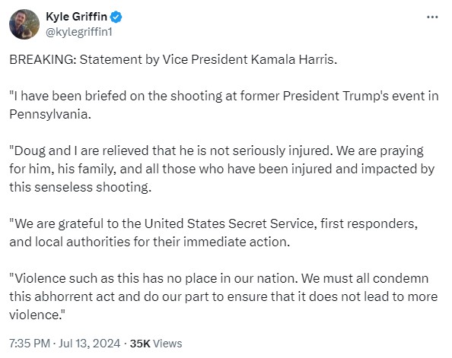Click the paragraph starting "I have been briefed"
Image resolution: width=452 pixels, height=358 pixels.
coord(224,105)
